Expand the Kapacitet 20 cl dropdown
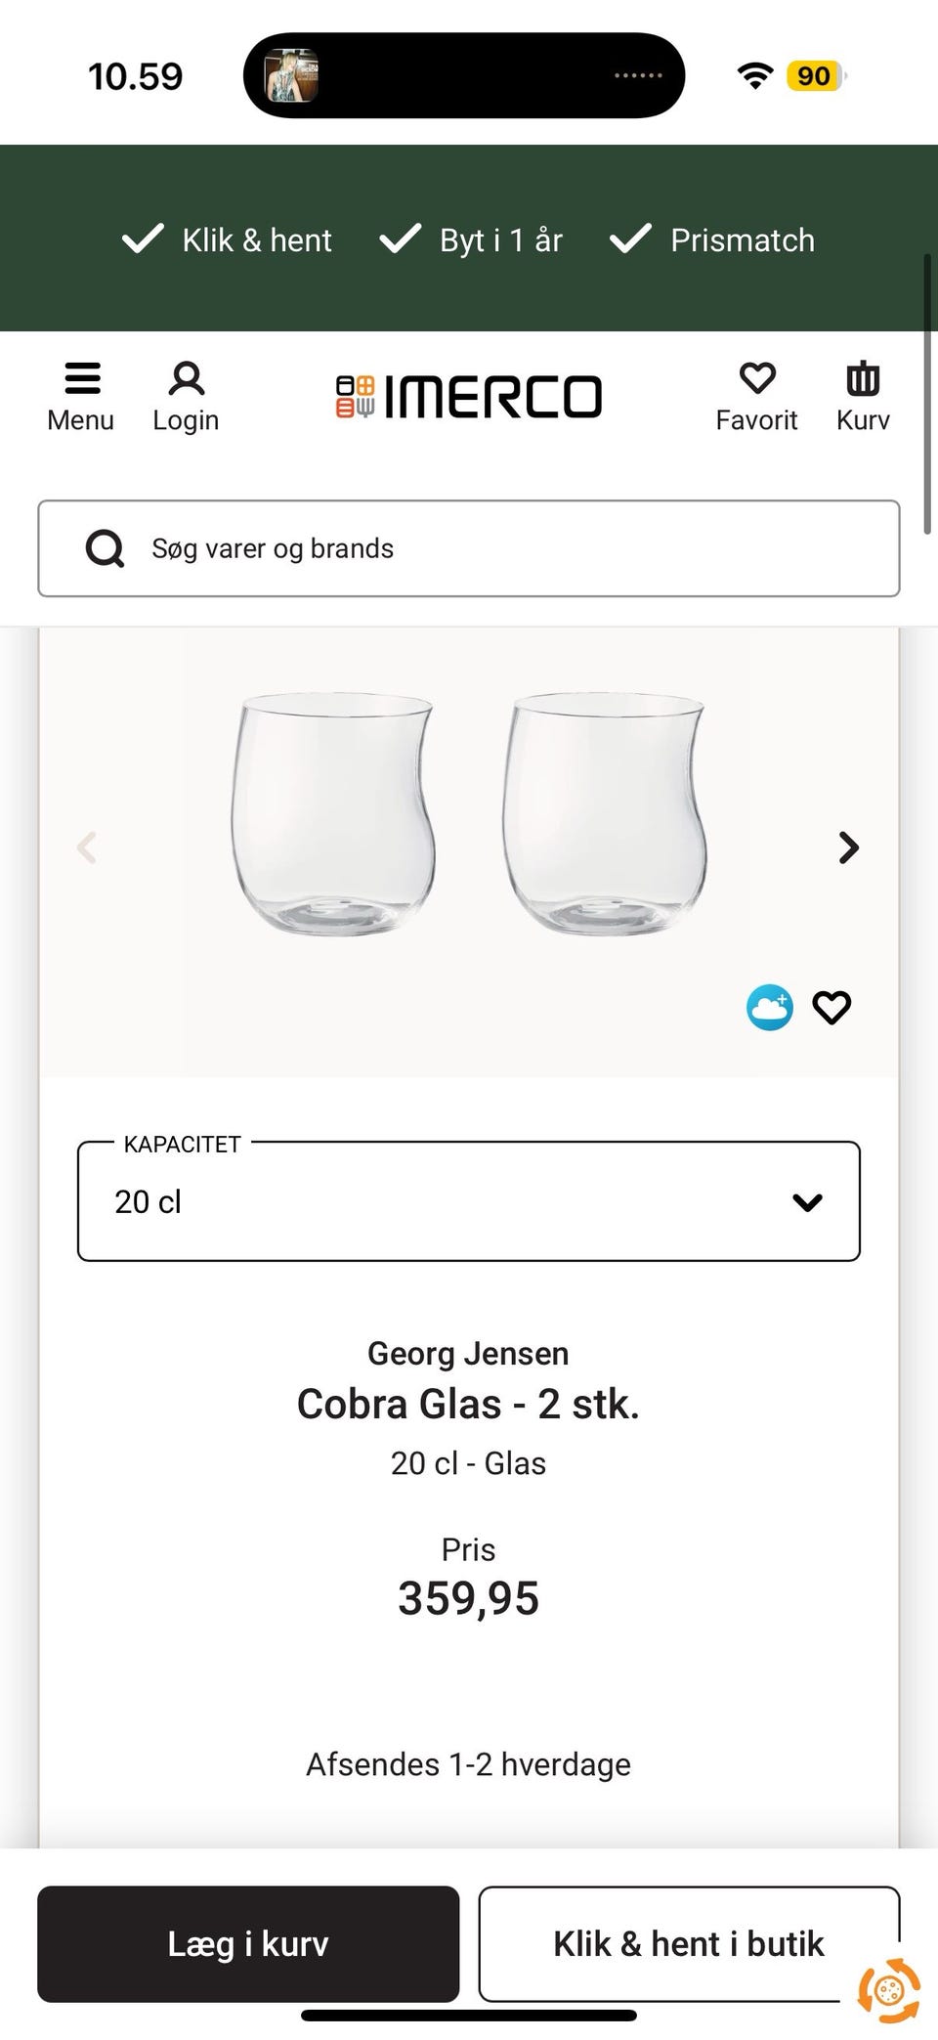938x2040 pixels. tap(469, 1201)
